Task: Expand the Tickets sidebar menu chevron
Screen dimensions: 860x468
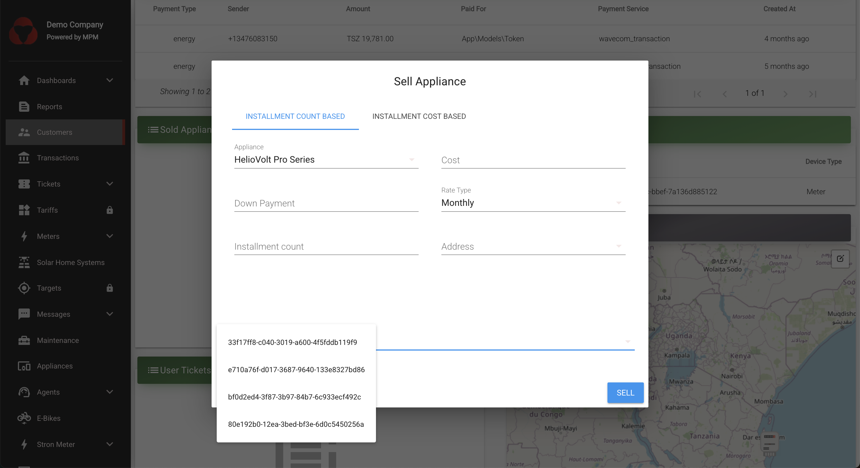Action: [x=109, y=184]
